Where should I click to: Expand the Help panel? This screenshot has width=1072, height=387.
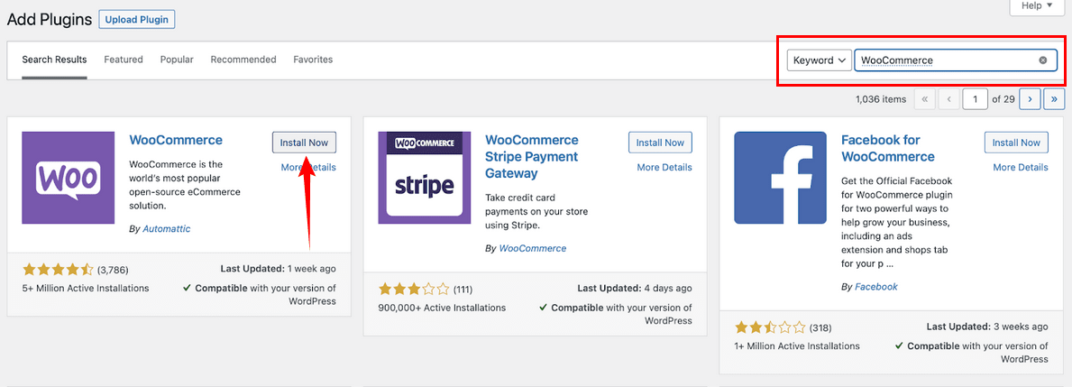(1037, 6)
